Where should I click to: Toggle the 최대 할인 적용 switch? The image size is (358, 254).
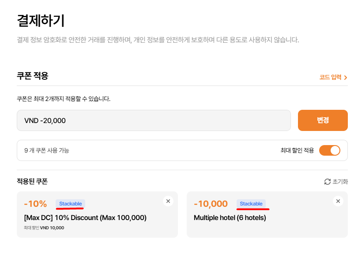pyautogui.click(x=329, y=150)
